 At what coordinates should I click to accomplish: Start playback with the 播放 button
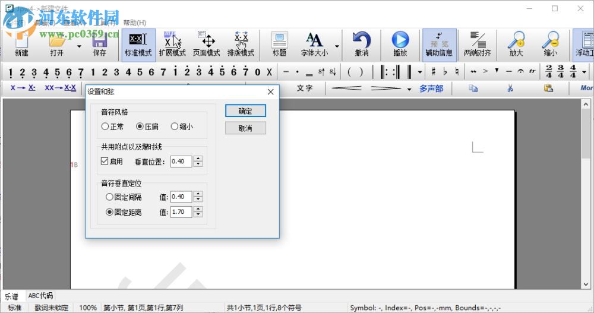pyautogui.click(x=400, y=45)
